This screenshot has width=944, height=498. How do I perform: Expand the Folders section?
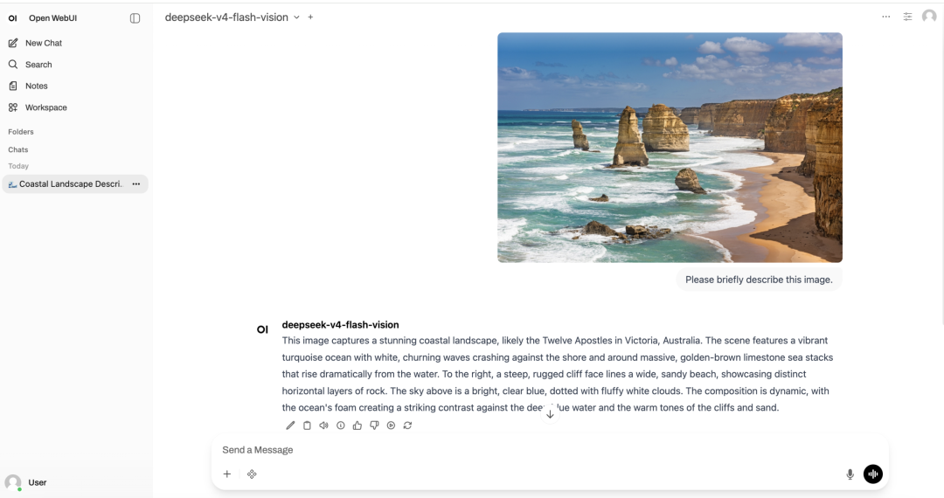point(21,132)
